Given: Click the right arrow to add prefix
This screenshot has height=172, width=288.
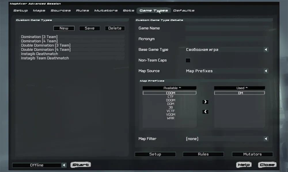Looking at the screenshot, I should coord(205,102).
